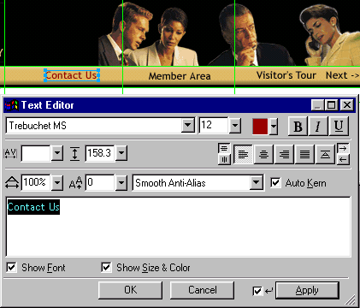Toggle Bold text formatting
The height and width of the screenshot is (308, 360).
click(298, 126)
